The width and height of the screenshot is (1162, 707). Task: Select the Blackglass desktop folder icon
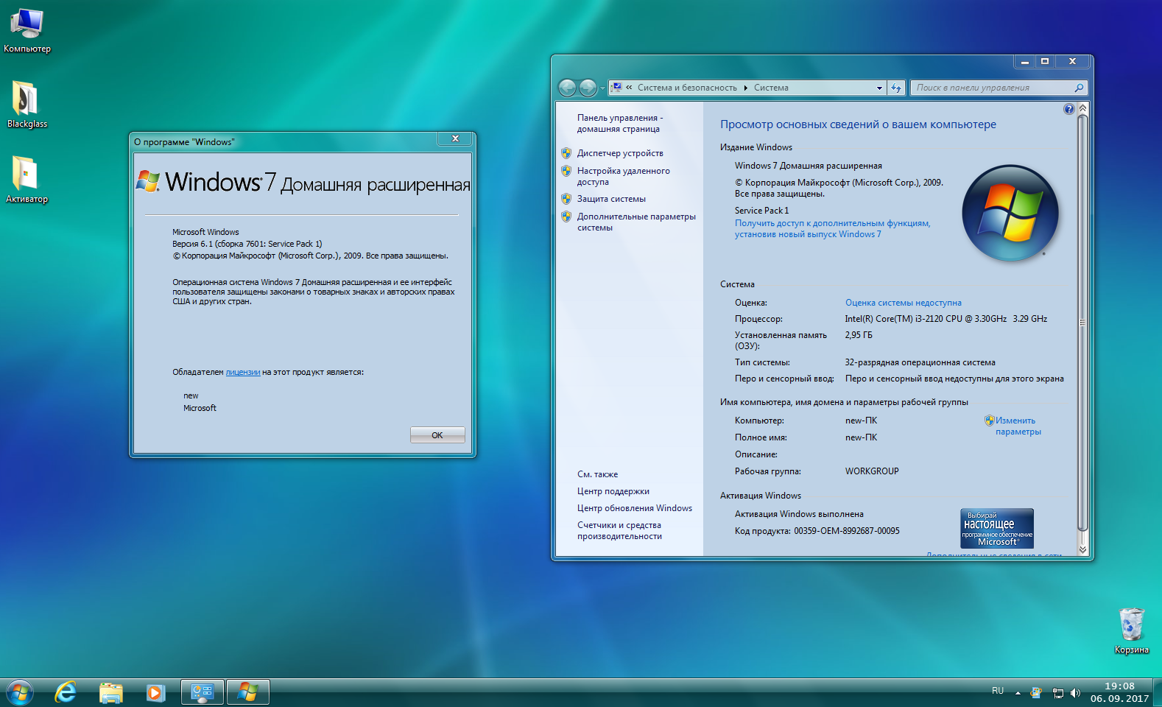pos(27,99)
